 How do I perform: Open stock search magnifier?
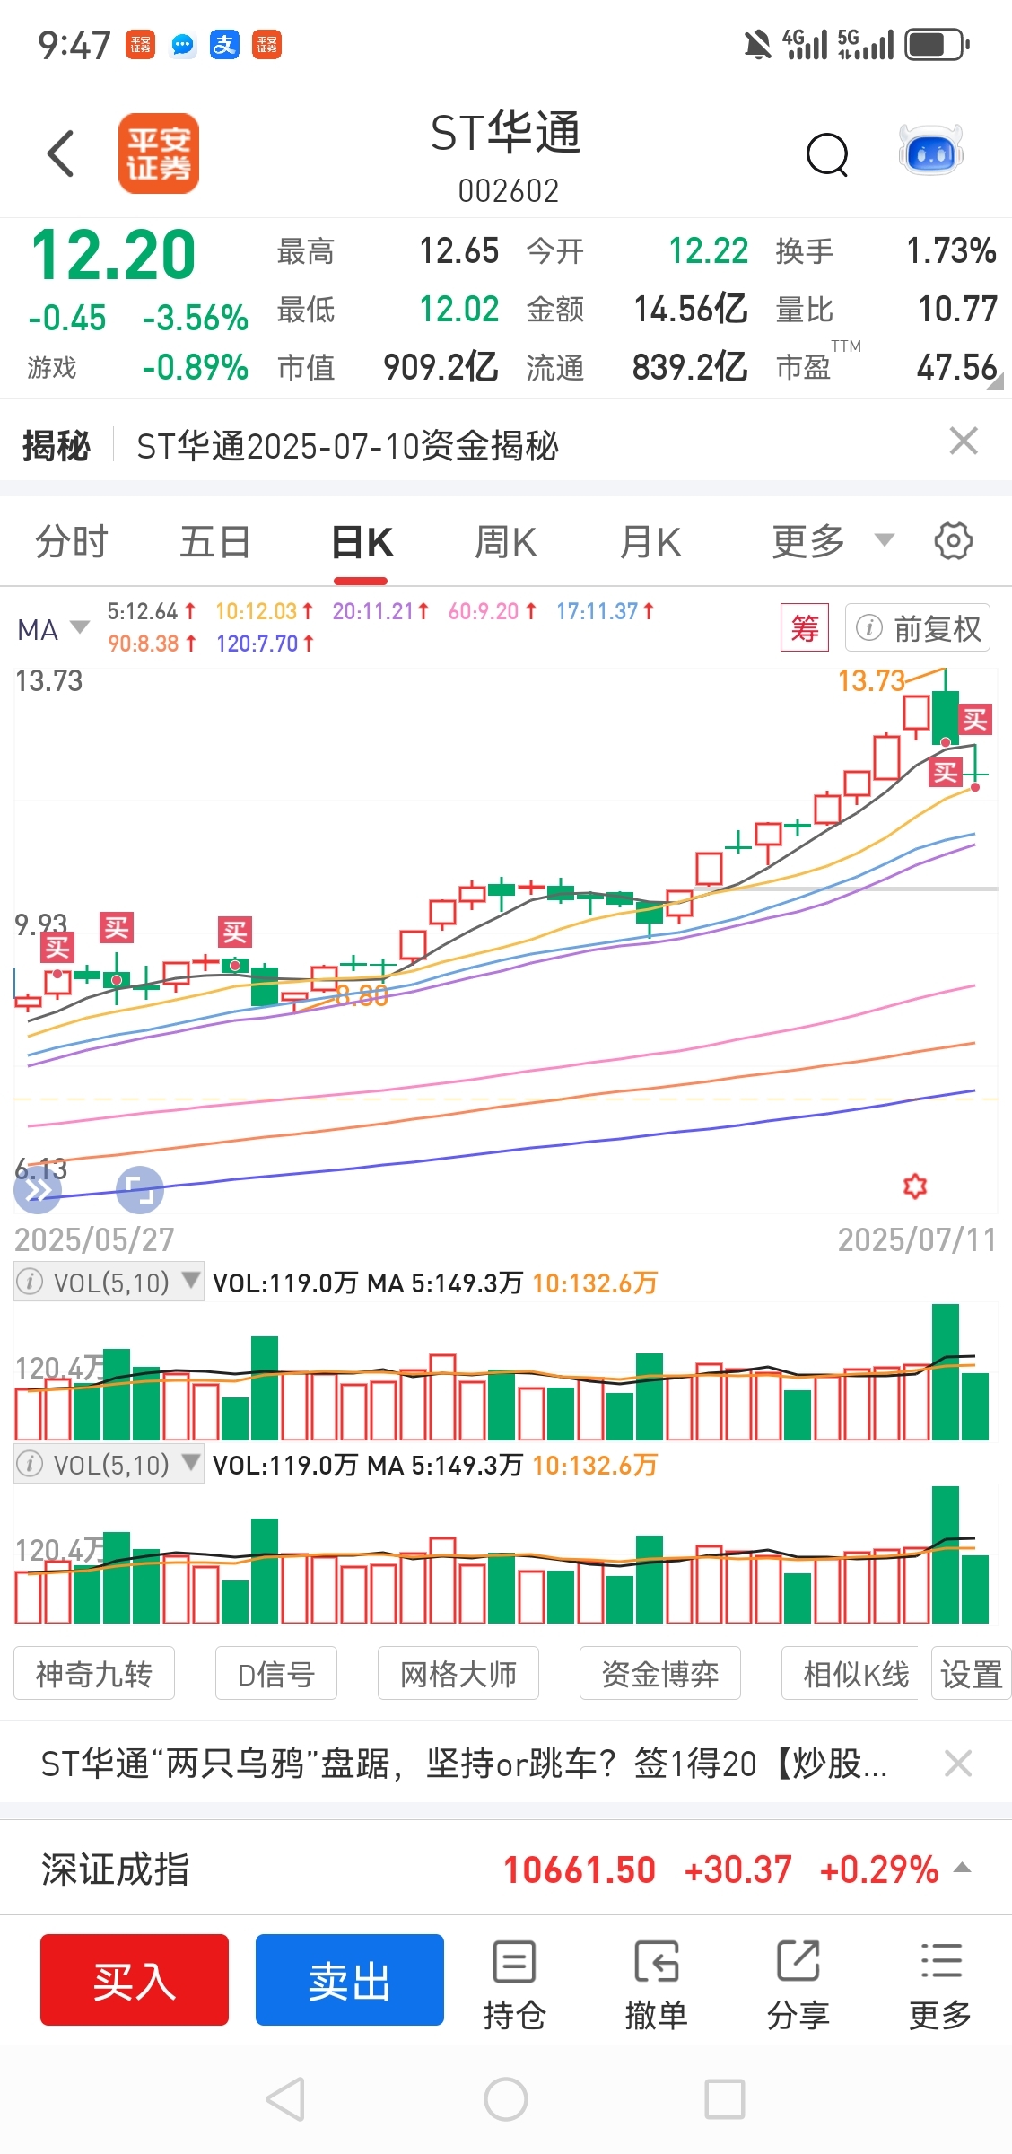click(827, 155)
